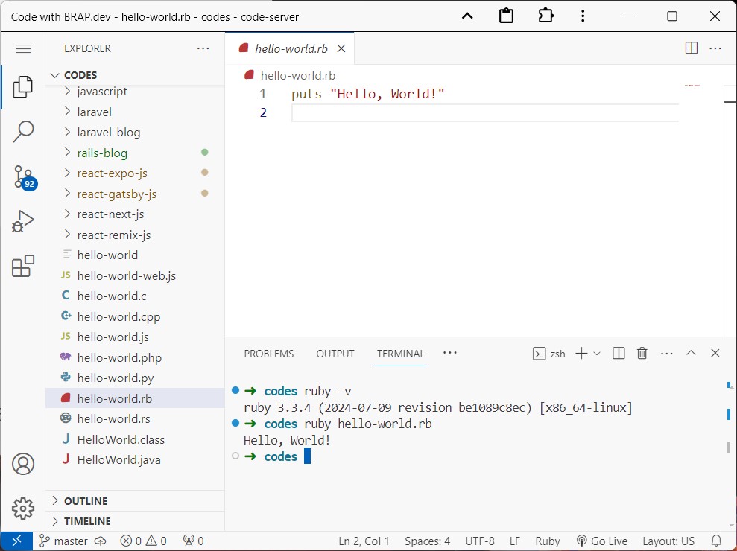This screenshot has height=551, width=737.
Task: Switch to the OUTPUT panel tab
Action: point(335,354)
